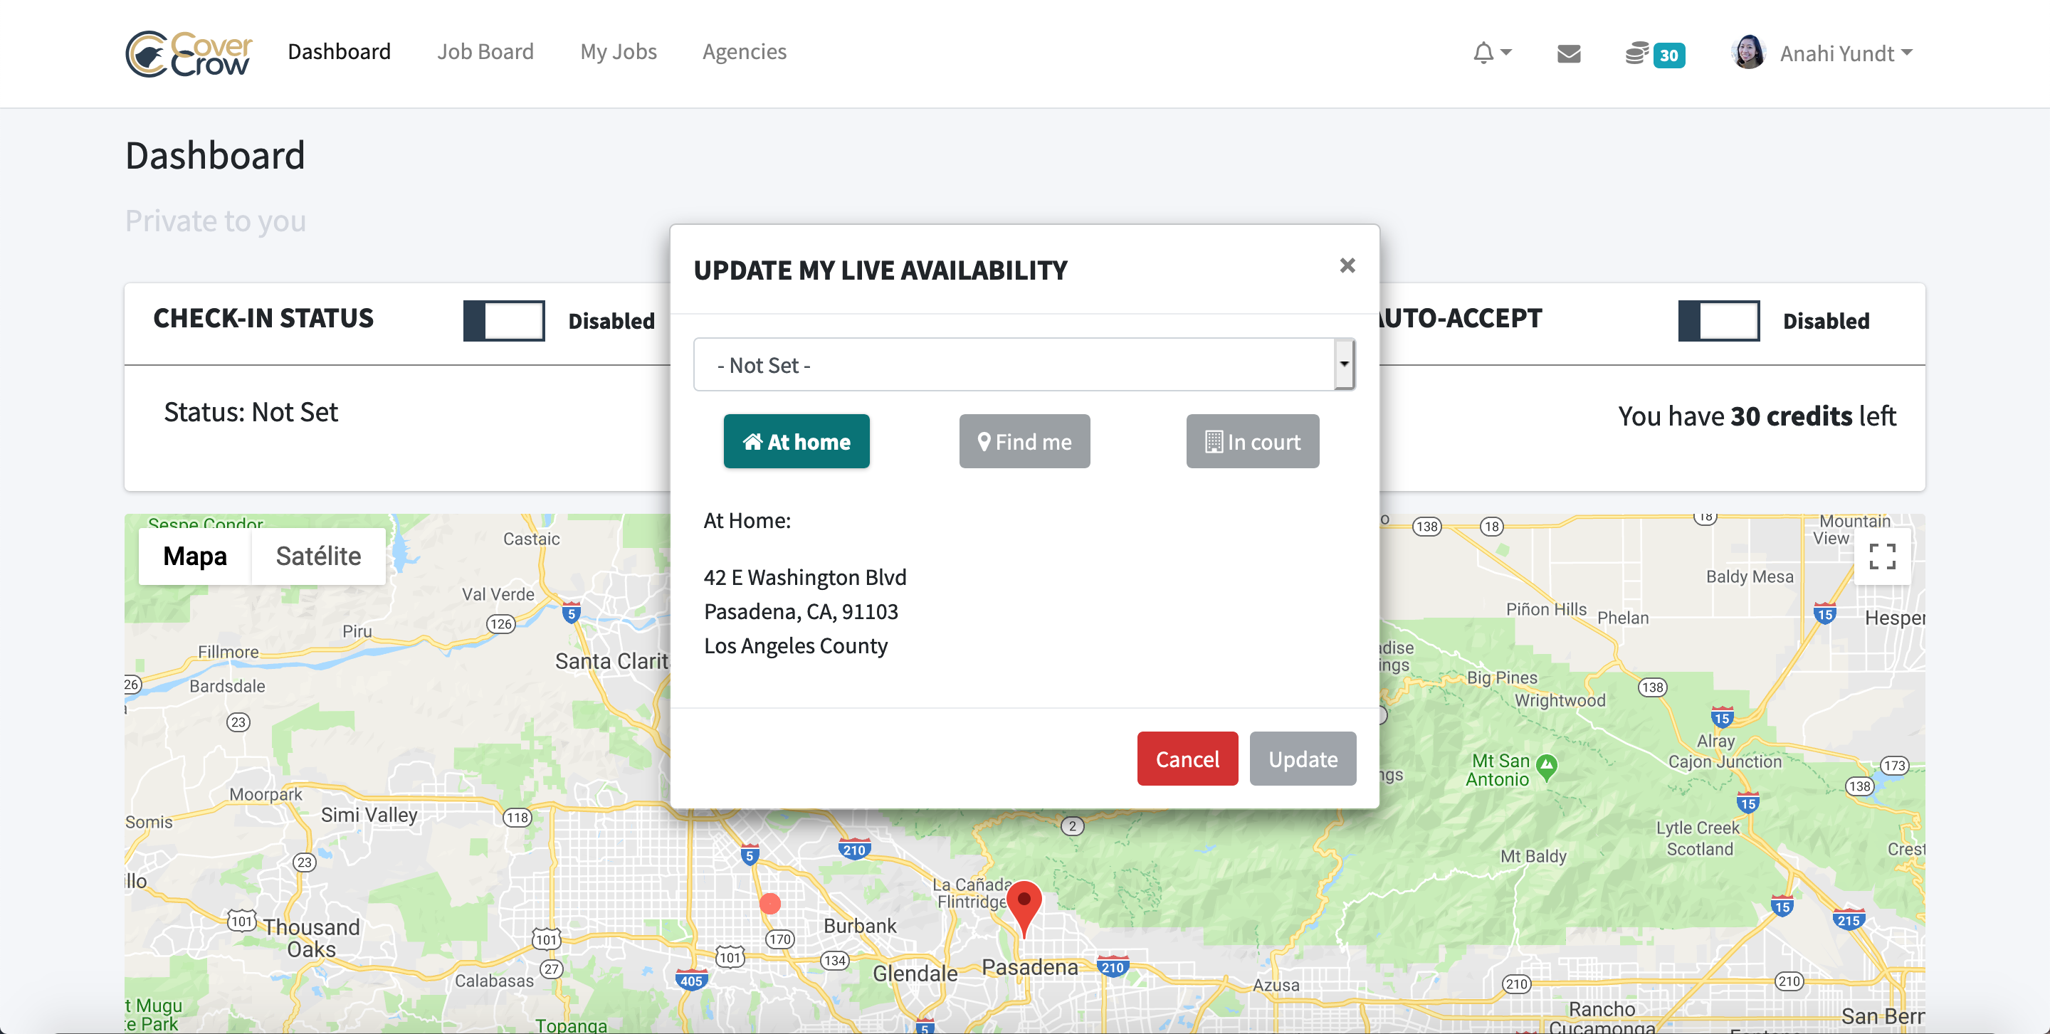Click the Mt San Antonio peak marker
Screen dimensions: 2050x1034
pyautogui.click(x=1546, y=766)
